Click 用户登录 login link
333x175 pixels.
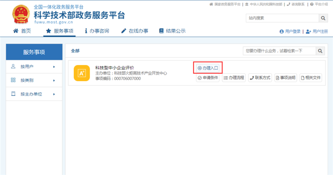(290, 32)
